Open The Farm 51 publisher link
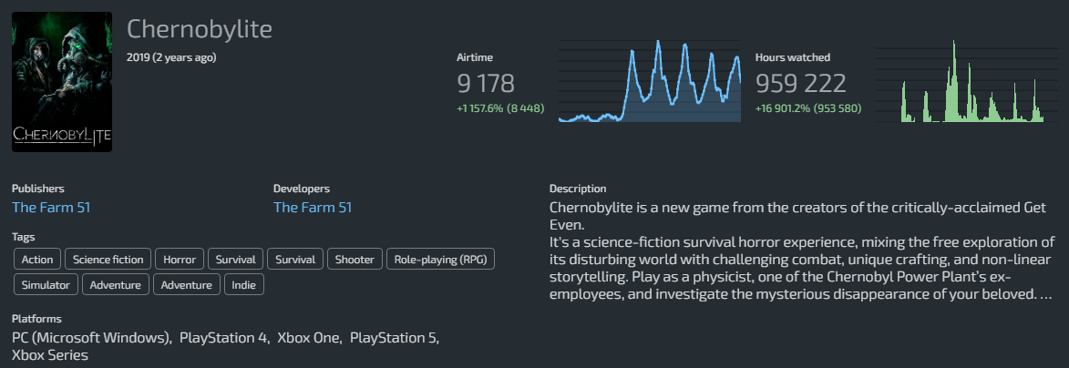1069x368 pixels. click(x=51, y=208)
